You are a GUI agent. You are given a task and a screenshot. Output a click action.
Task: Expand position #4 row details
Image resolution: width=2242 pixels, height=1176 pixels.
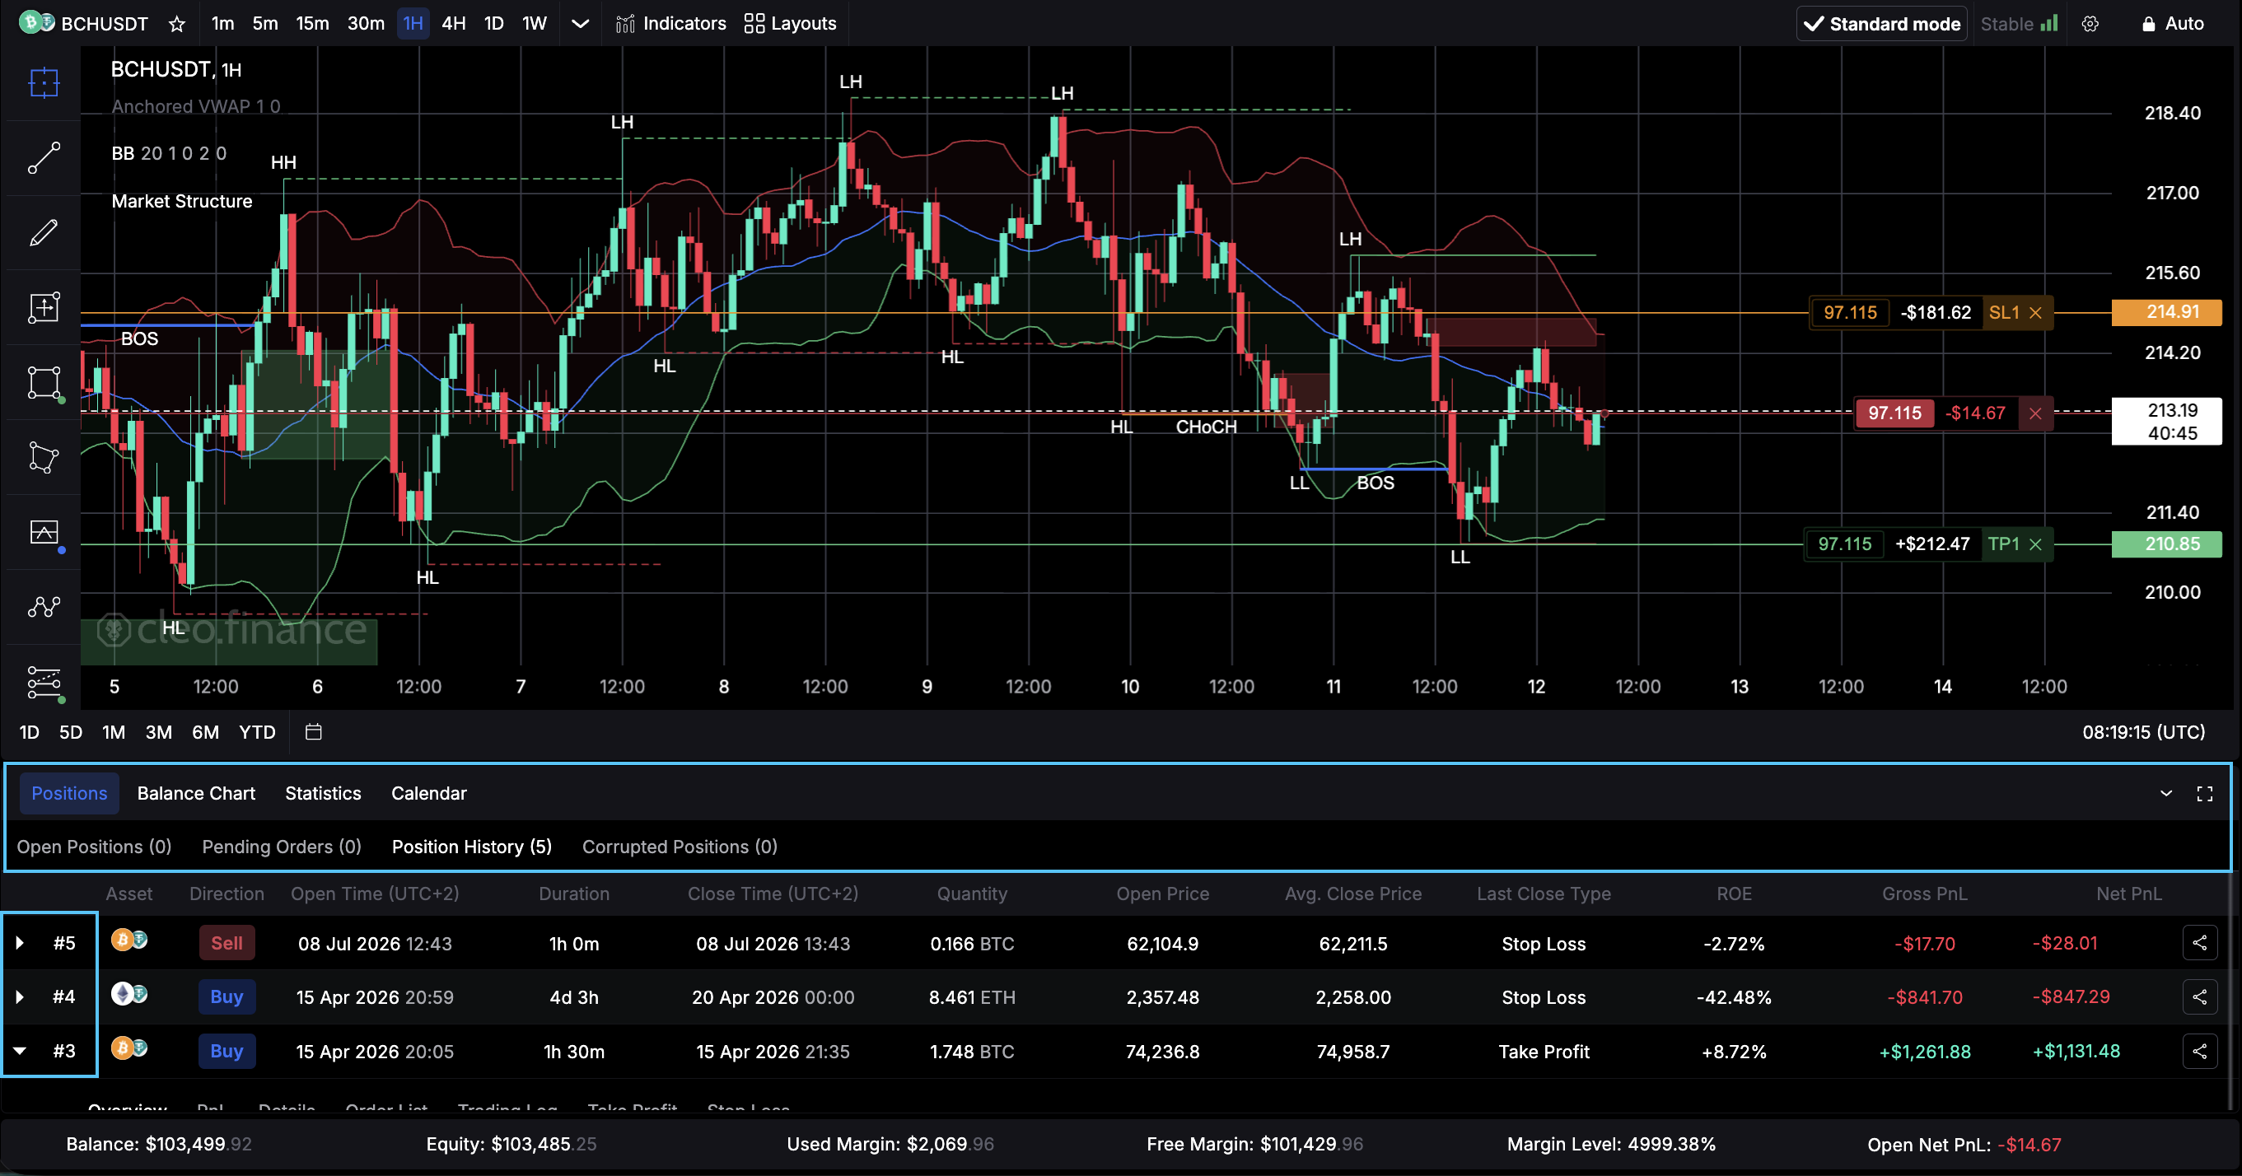tap(20, 996)
